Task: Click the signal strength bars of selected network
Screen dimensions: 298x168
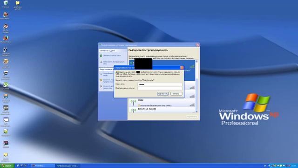Action: tap(192, 66)
